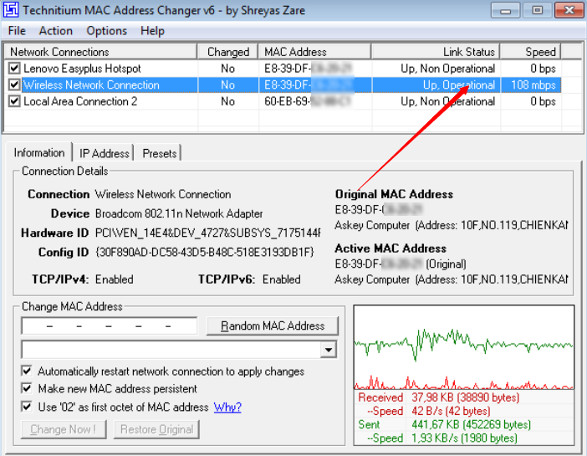The image size is (587, 456).
Task: Click the sent speed 1,93 KB/s value
Action: [464, 438]
